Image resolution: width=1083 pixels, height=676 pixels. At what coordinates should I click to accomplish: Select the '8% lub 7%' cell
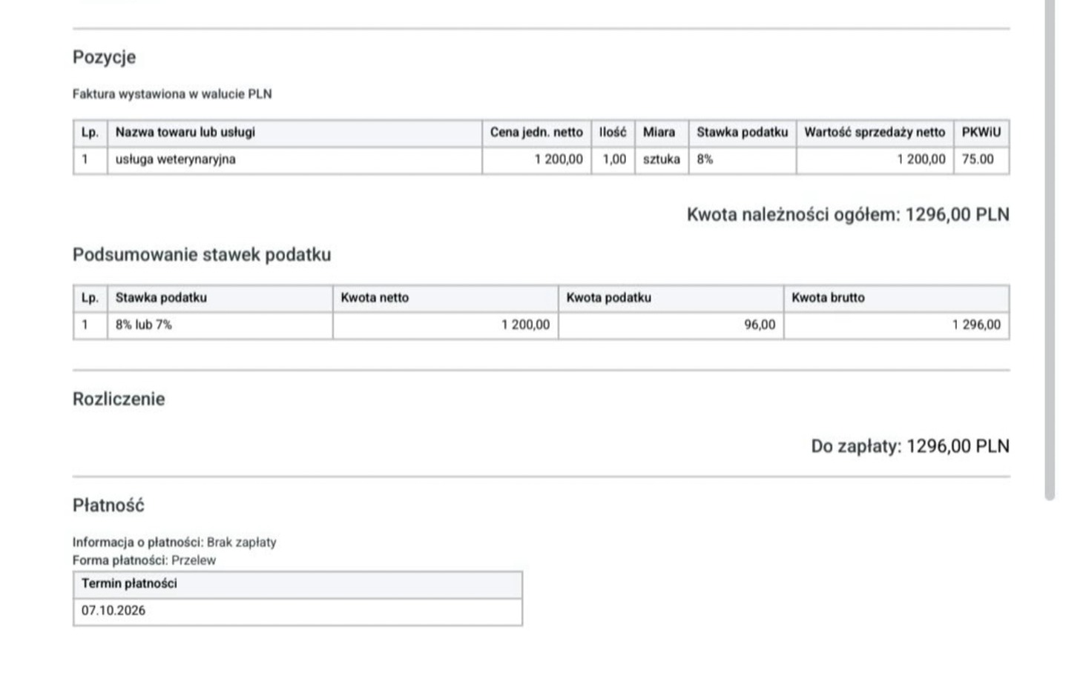[x=220, y=325]
